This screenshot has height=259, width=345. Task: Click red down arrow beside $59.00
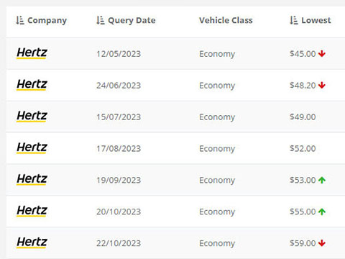[322, 243]
